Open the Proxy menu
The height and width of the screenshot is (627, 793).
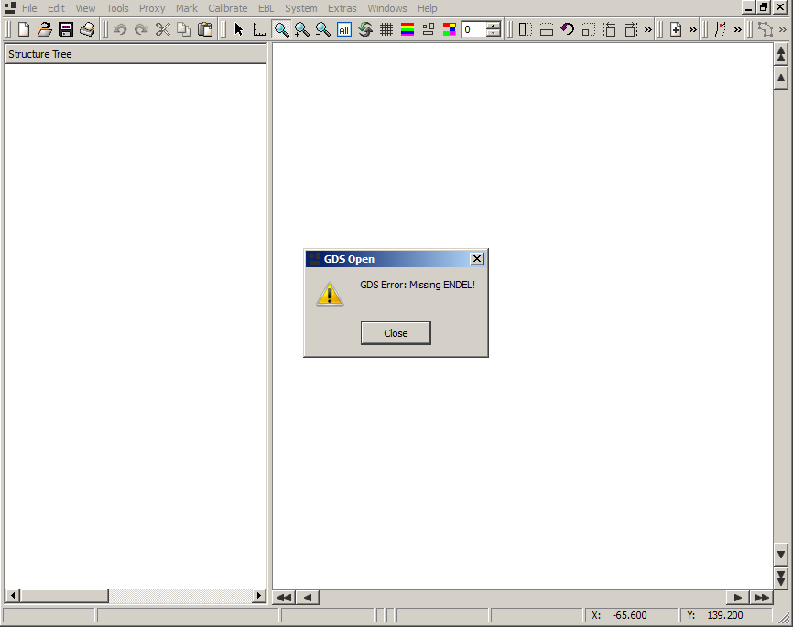point(151,8)
